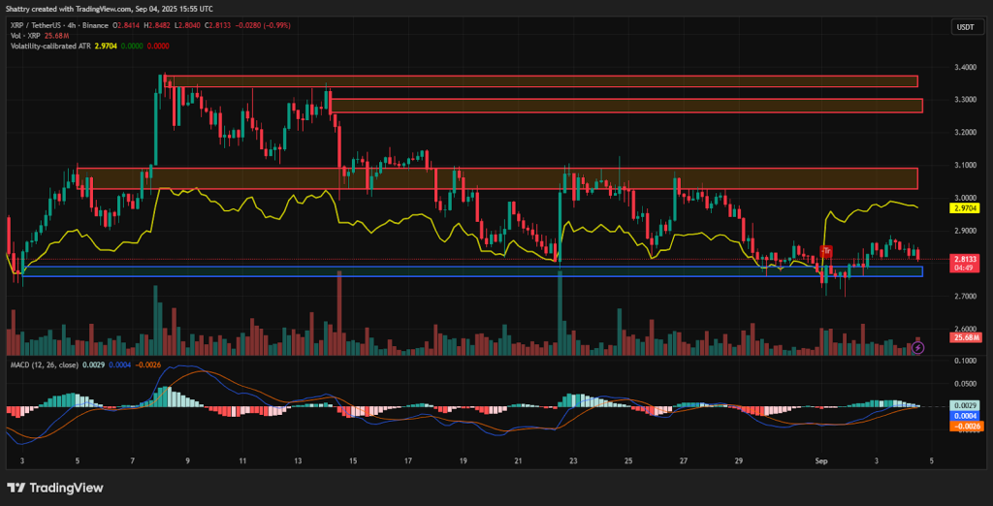Click the volume tag 25.68M on axis
This screenshot has width=993, height=506.
[x=964, y=337]
